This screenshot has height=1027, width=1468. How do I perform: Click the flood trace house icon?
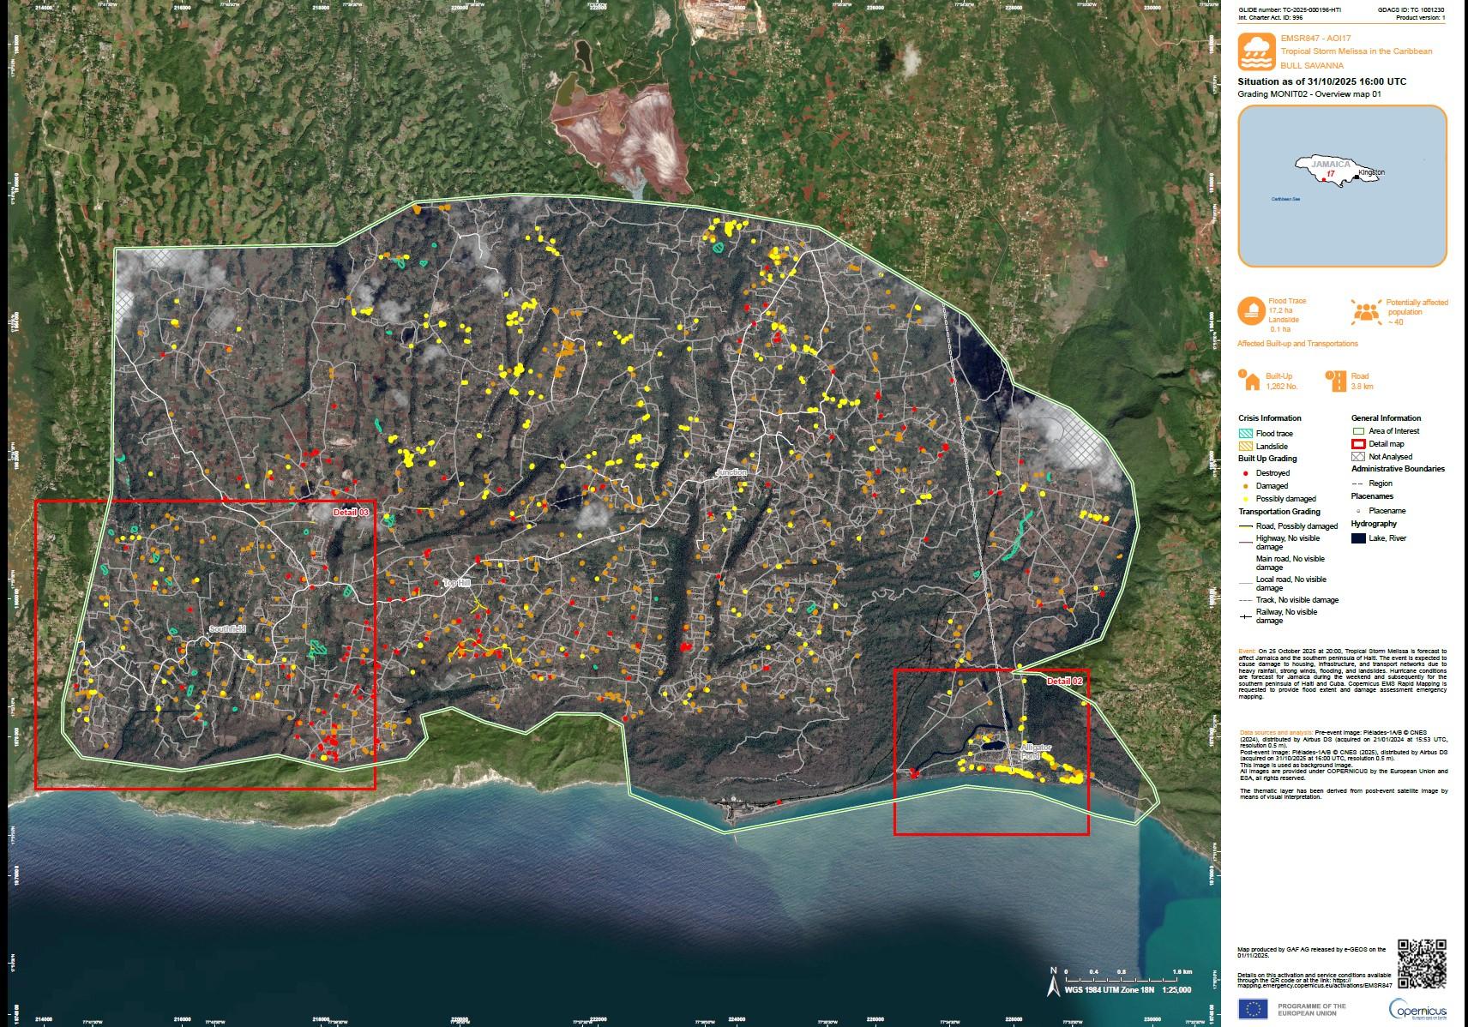(x=1251, y=311)
